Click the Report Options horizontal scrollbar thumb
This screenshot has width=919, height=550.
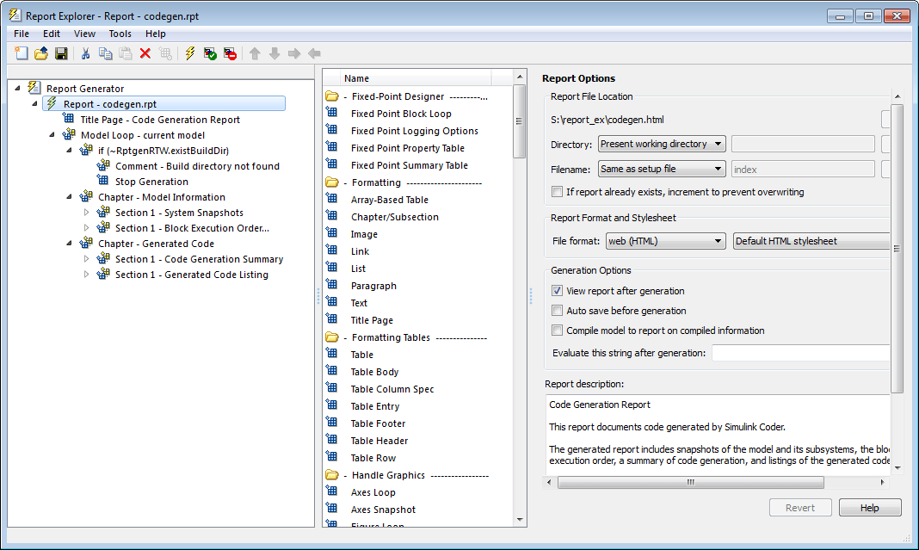point(691,483)
